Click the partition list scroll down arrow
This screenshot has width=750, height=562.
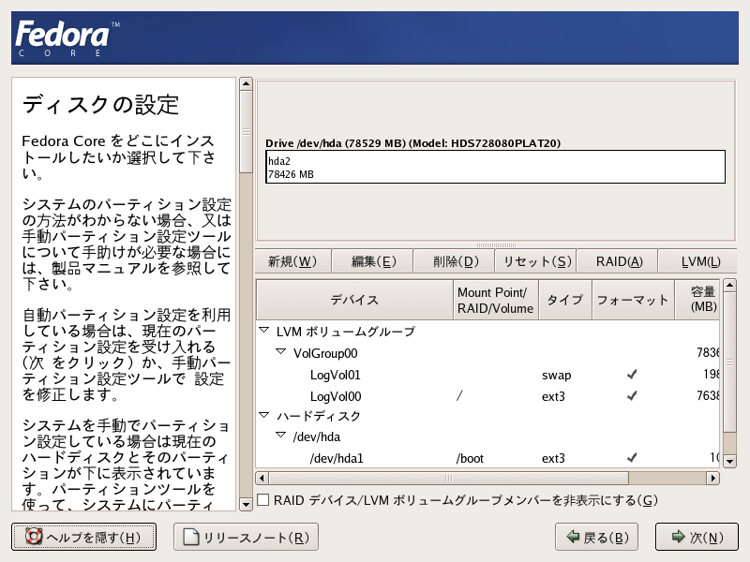click(729, 462)
